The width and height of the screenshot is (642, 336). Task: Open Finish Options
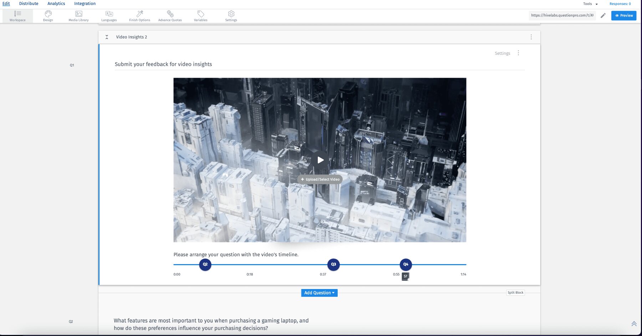[x=139, y=16]
